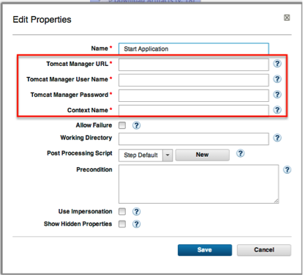
Task: Toggle the Use Impersonation checkbox
Action: tap(122, 211)
